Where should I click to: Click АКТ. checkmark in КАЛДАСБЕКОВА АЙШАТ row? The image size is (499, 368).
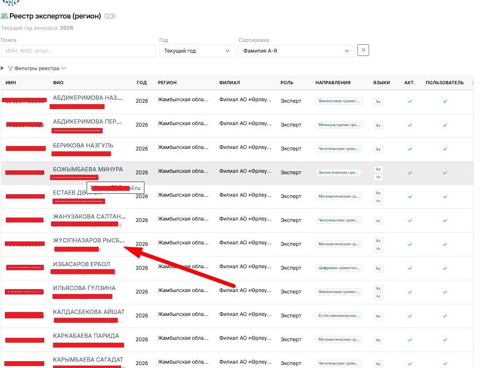[410, 316]
